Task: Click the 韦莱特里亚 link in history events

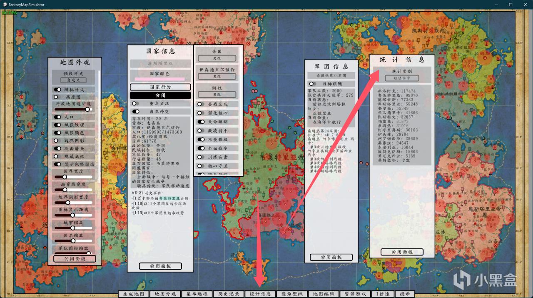Action: [169, 198]
